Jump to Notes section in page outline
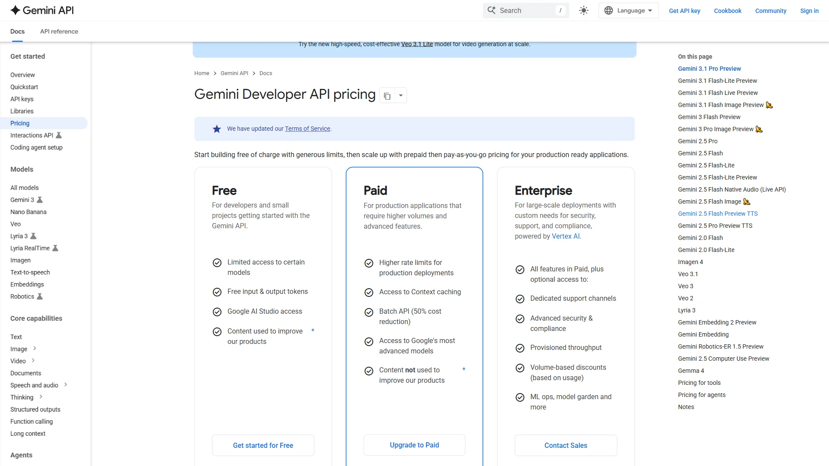Screen dimensions: 829x466 (686, 407)
